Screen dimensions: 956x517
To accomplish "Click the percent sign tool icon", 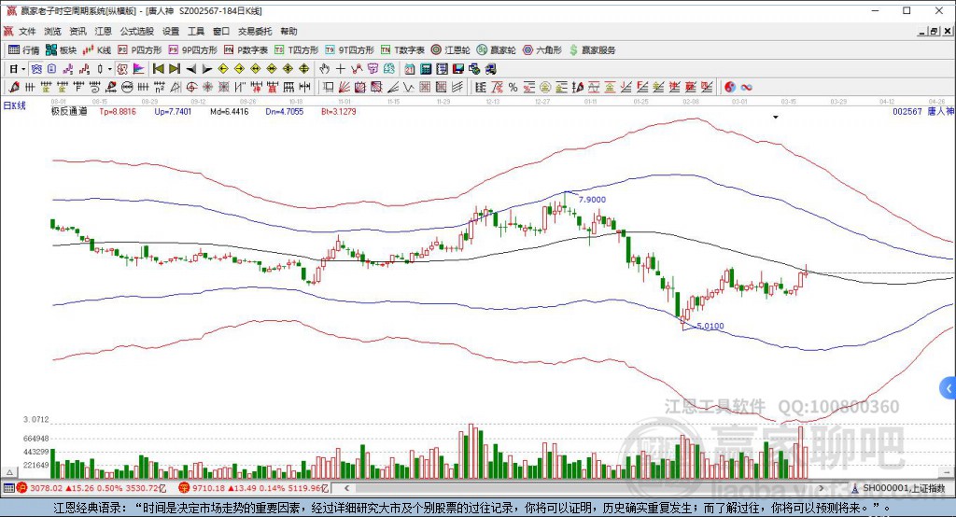I will pyautogui.click(x=513, y=87).
